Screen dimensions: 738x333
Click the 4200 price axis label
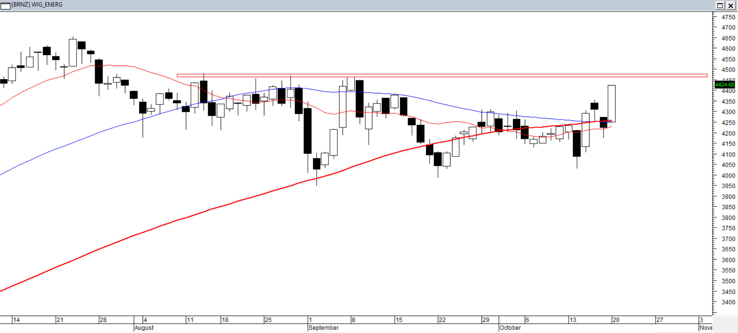pos(728,134)
